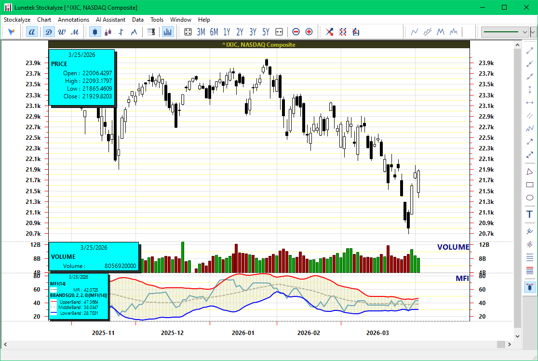Toggle the Daily timeframe button
This screenshot has width=538, height=361.
click(49, 31)
